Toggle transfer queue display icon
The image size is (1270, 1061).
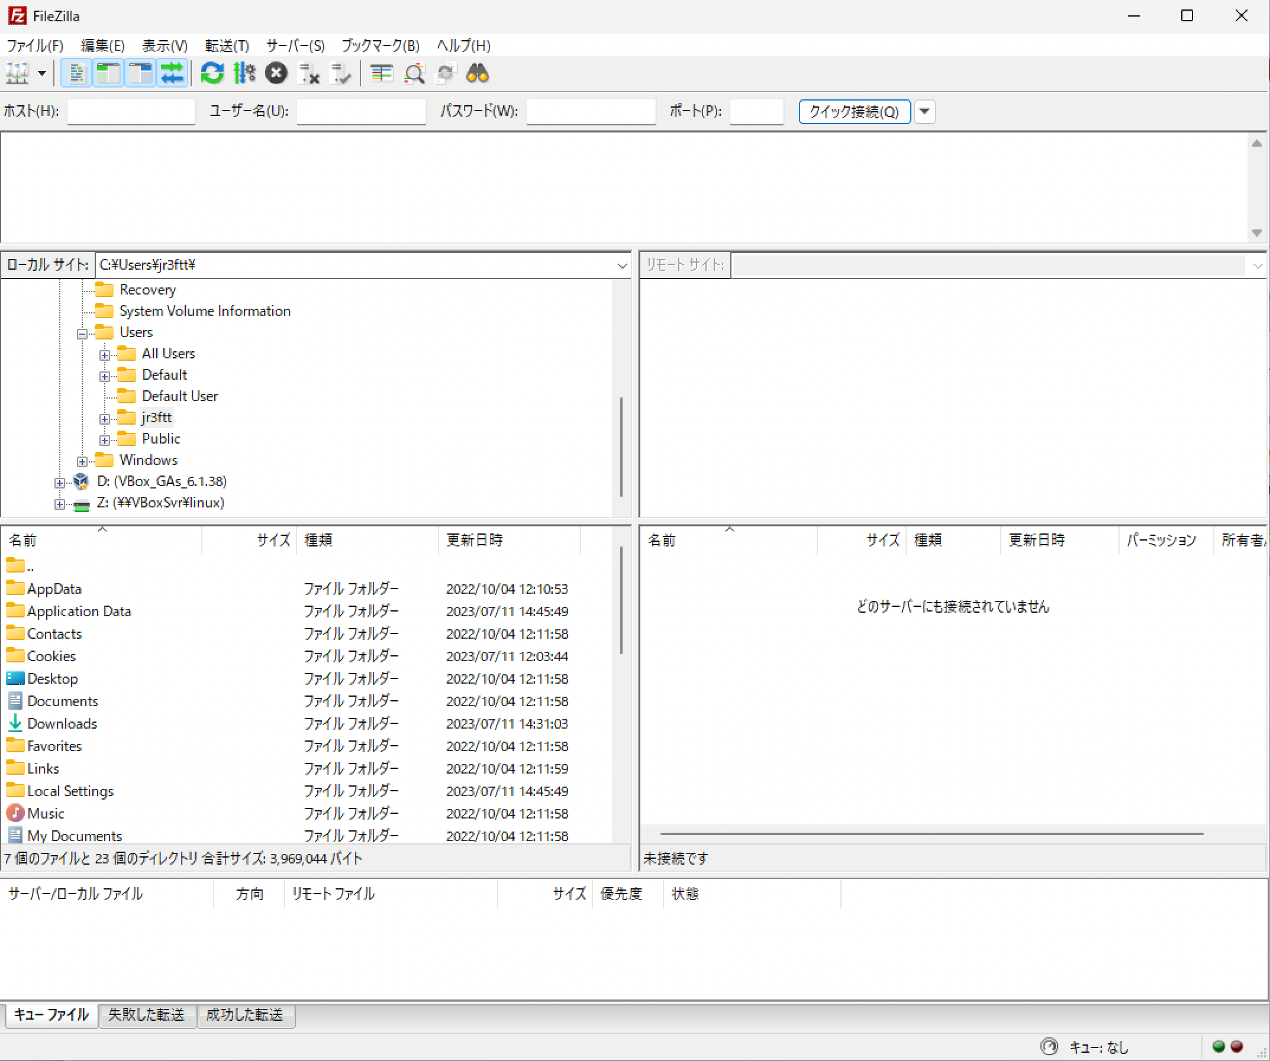point(172,74)
